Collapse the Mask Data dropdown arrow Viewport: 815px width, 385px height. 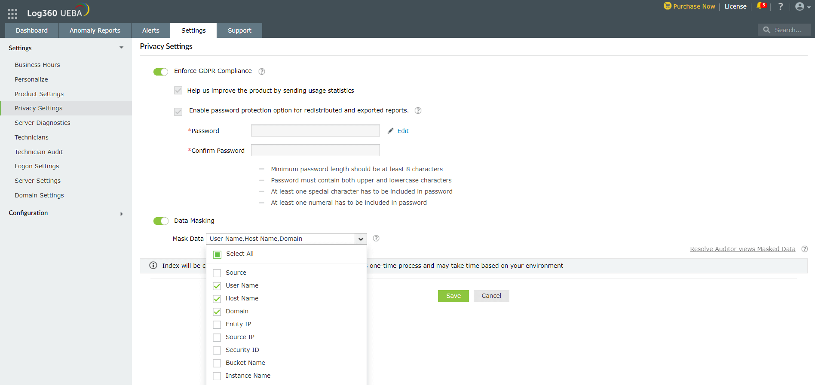click(361, 239)
